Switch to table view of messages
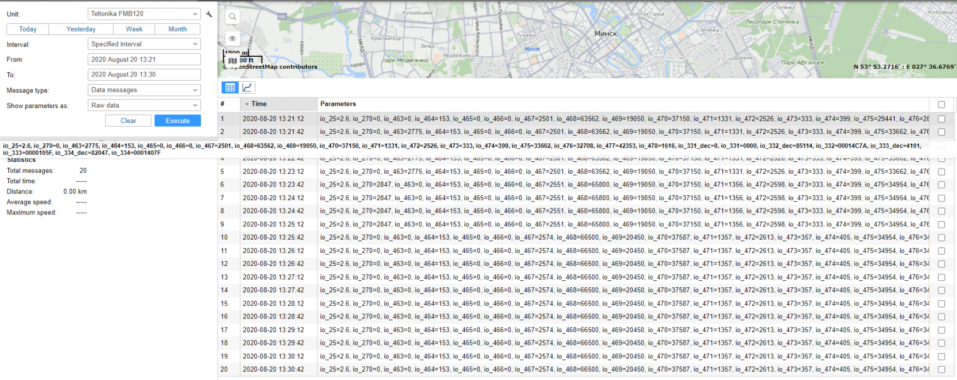This screenshot has height=380, width=957. point(230,87)
